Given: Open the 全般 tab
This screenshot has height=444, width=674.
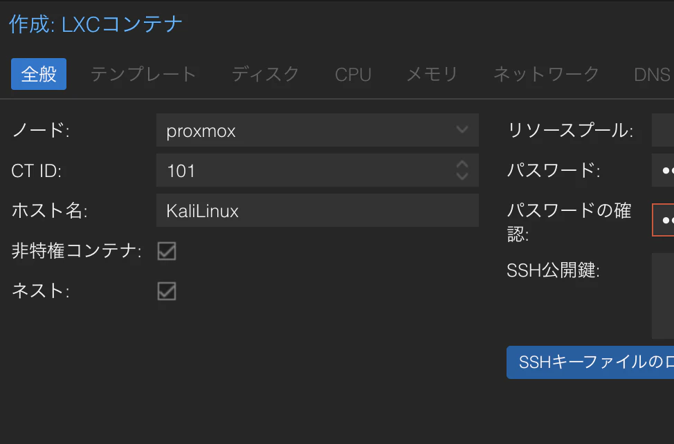Looking at the screenshot, I should point(39,74).
